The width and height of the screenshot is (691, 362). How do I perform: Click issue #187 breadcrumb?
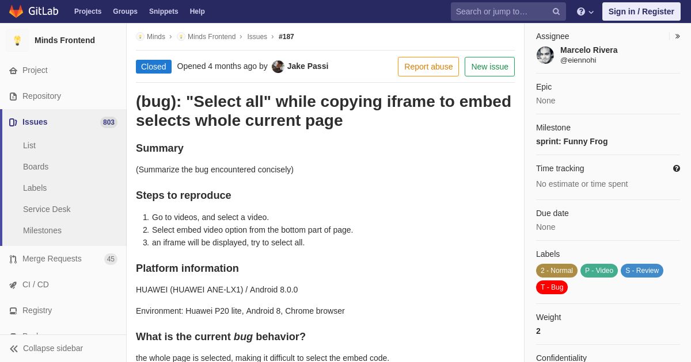[x=286, y=37]
